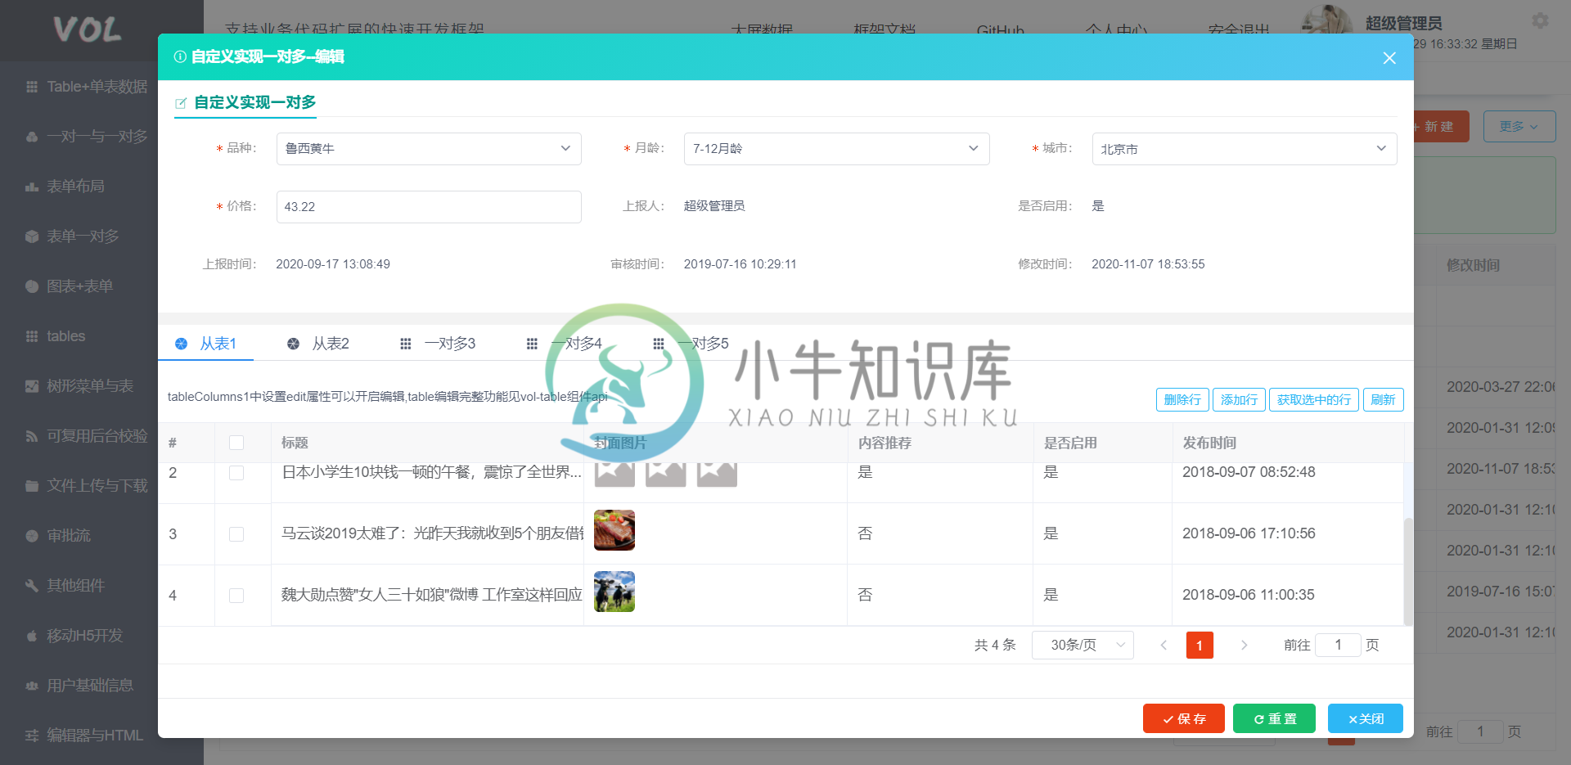1571x765 pixels.
Task: Open the 表单一对多 sidebar menu
Action: [x=83, y=236]
